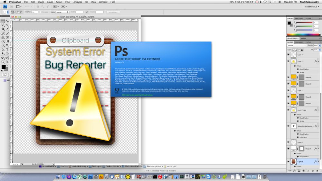Toggle Quick Mask mode button
This screenshot has height=181, width=322.
[x=5, y=75]
